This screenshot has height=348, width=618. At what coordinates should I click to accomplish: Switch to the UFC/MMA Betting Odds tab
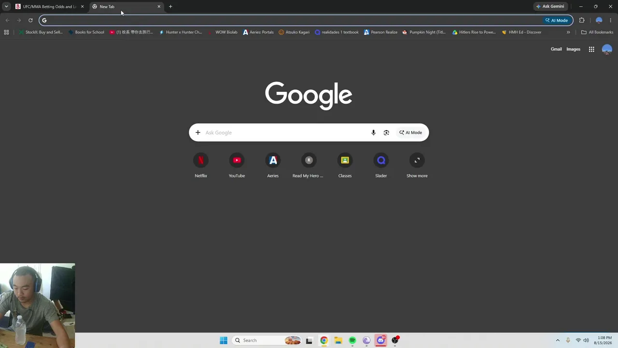pos(46,7)
